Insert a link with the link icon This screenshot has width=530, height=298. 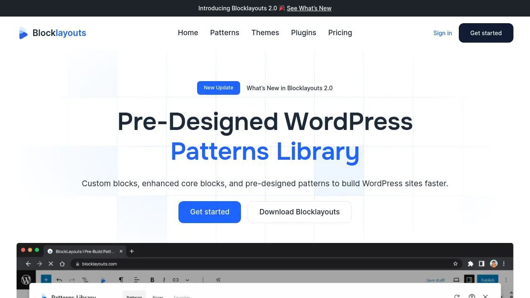coord(176,280)
